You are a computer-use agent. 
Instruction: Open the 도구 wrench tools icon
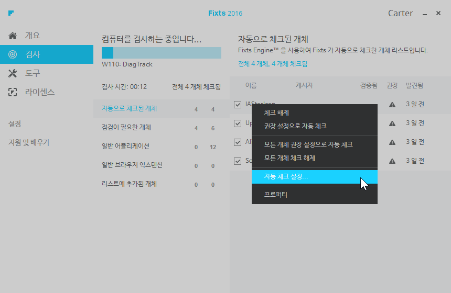[13, 73]
